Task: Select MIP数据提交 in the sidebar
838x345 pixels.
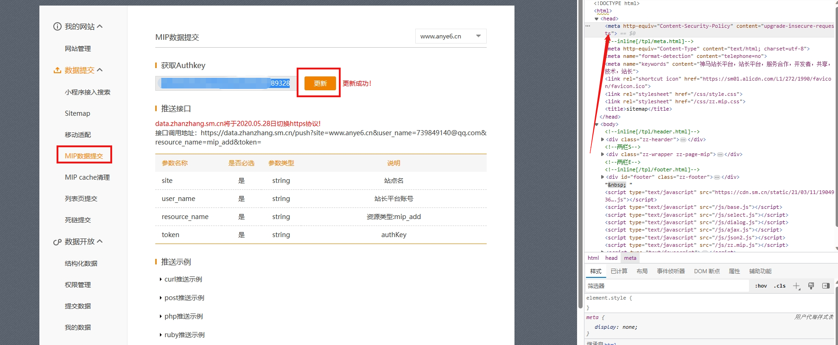Action: (x=84, y=156)
